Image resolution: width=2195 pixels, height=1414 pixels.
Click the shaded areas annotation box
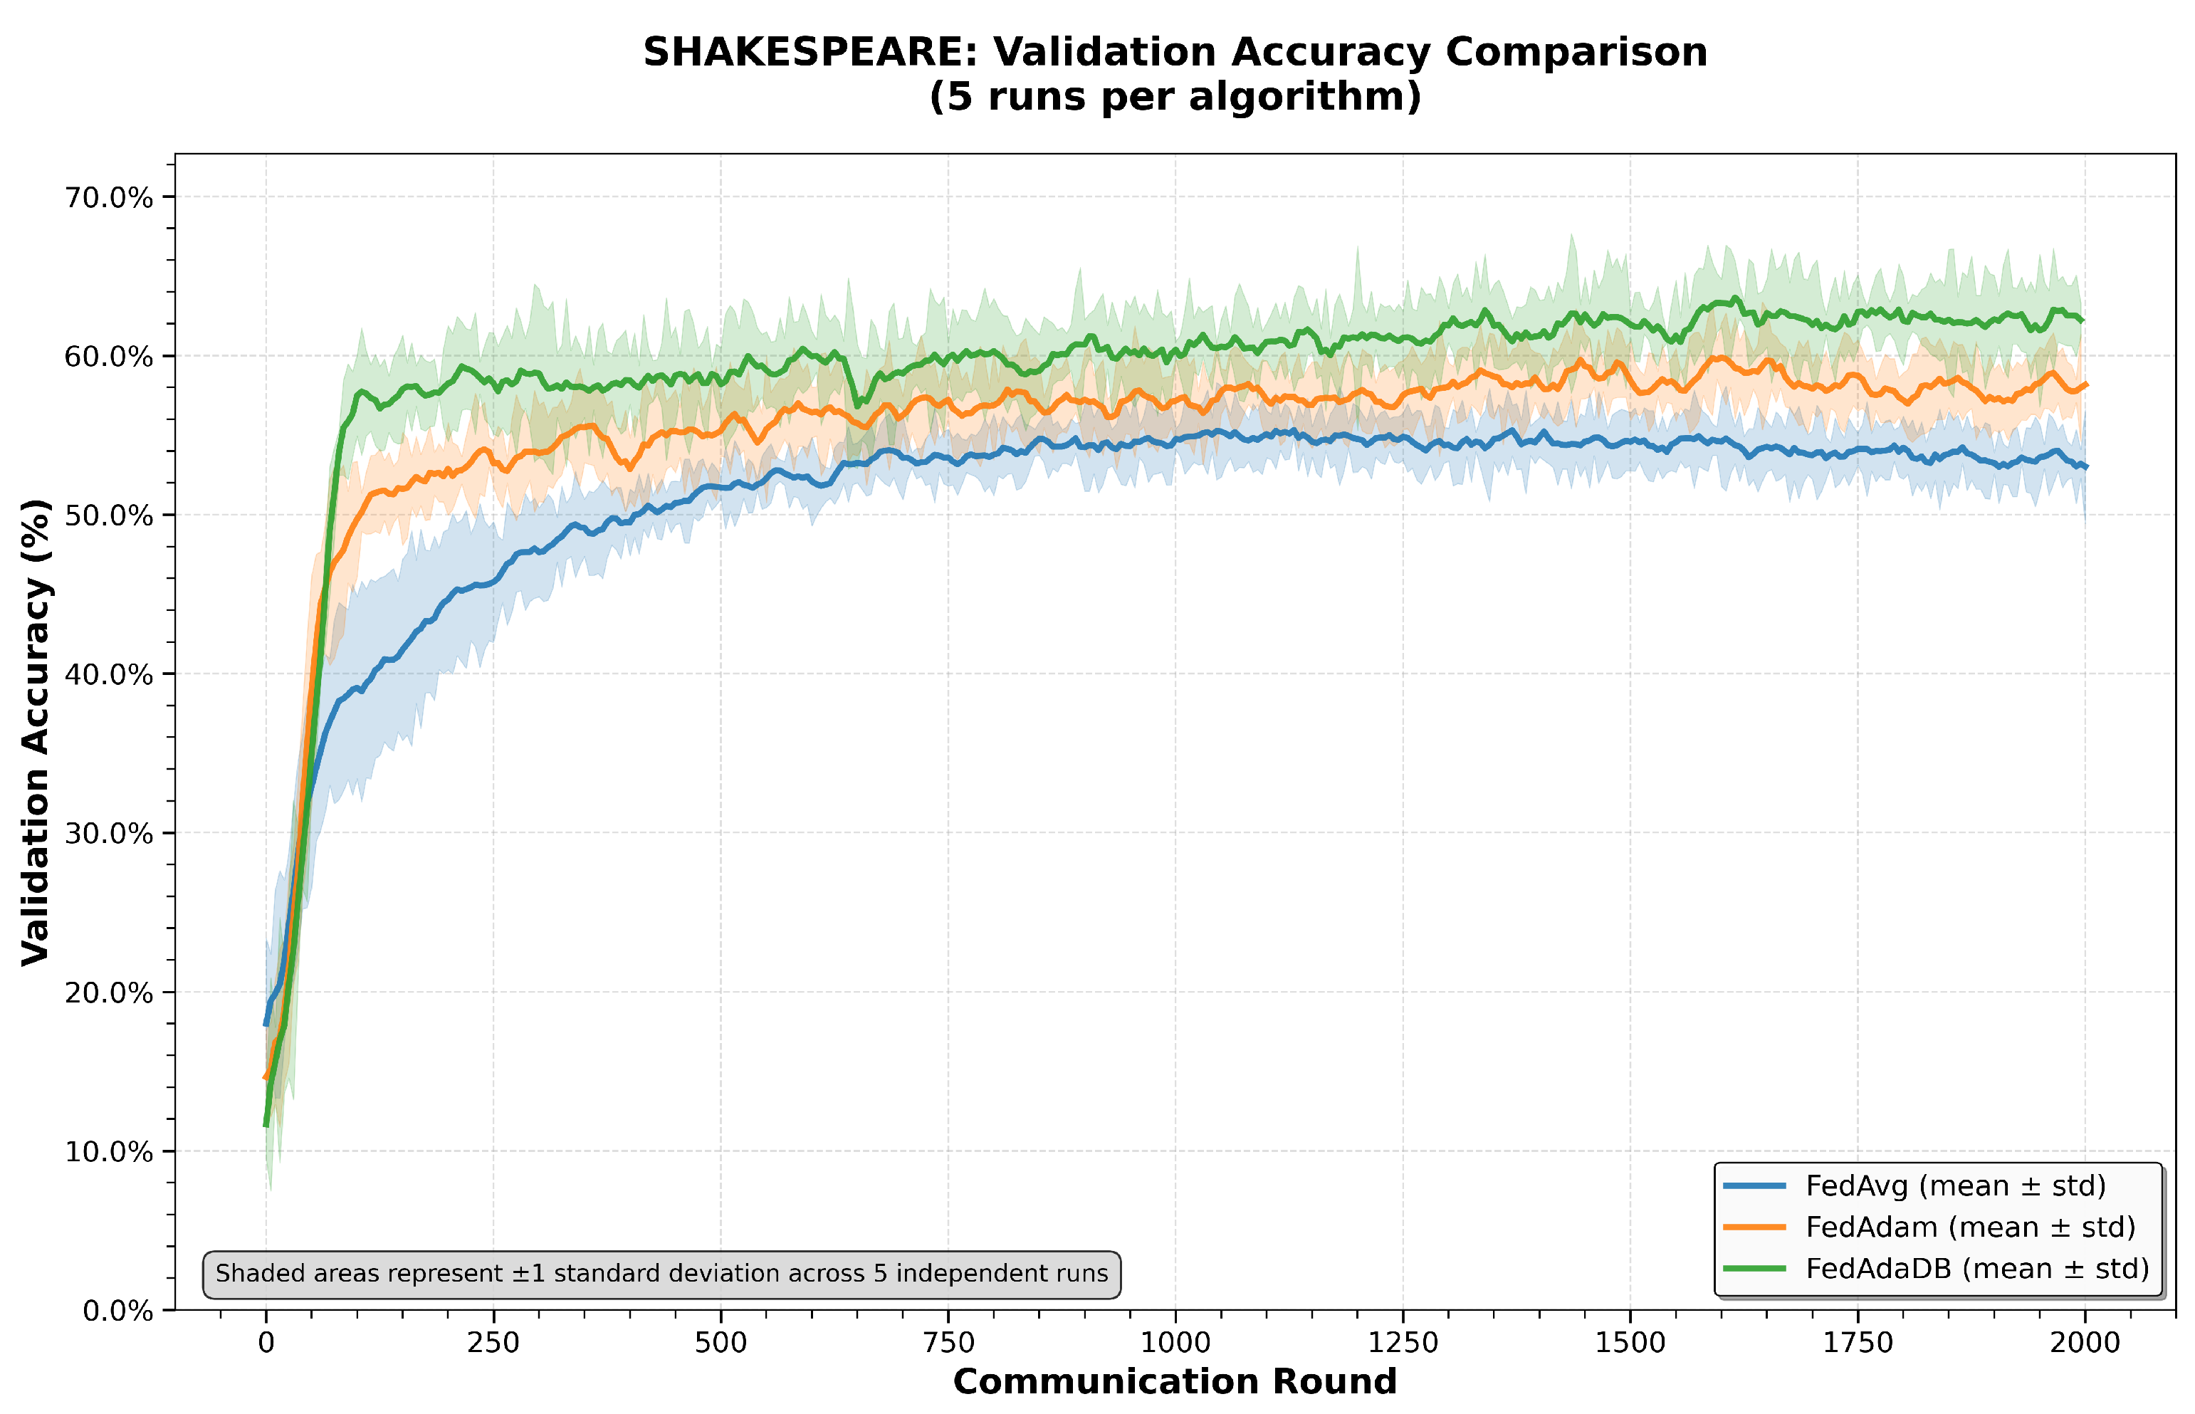pyautogui.click(x=661, y=1274)
